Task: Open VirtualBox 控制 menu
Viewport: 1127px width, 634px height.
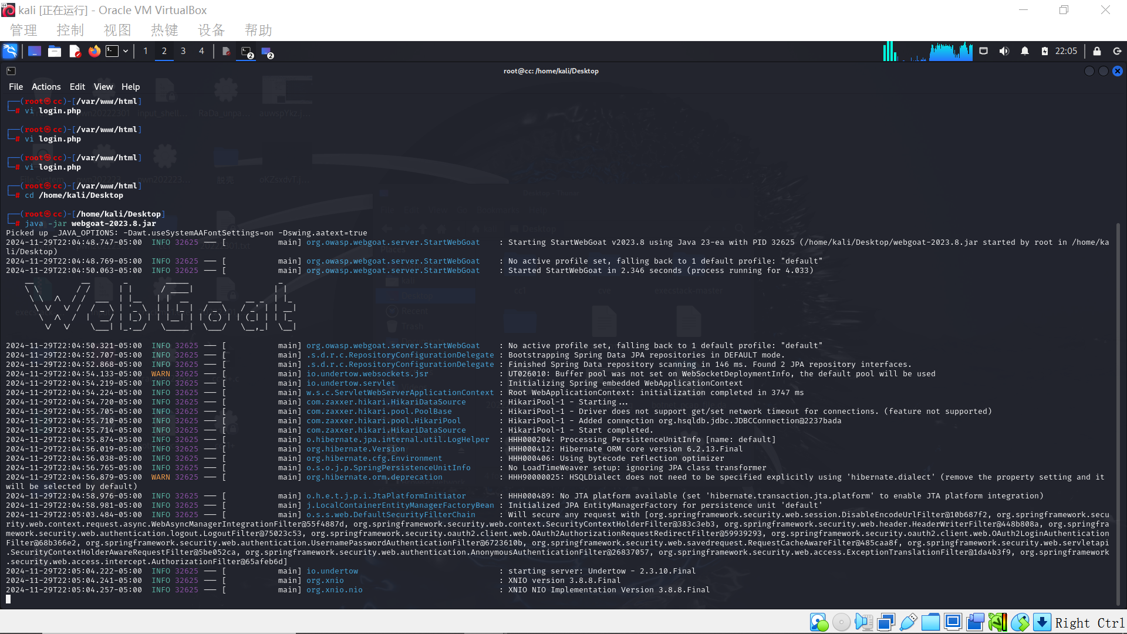Action: [x=70, y=30]
